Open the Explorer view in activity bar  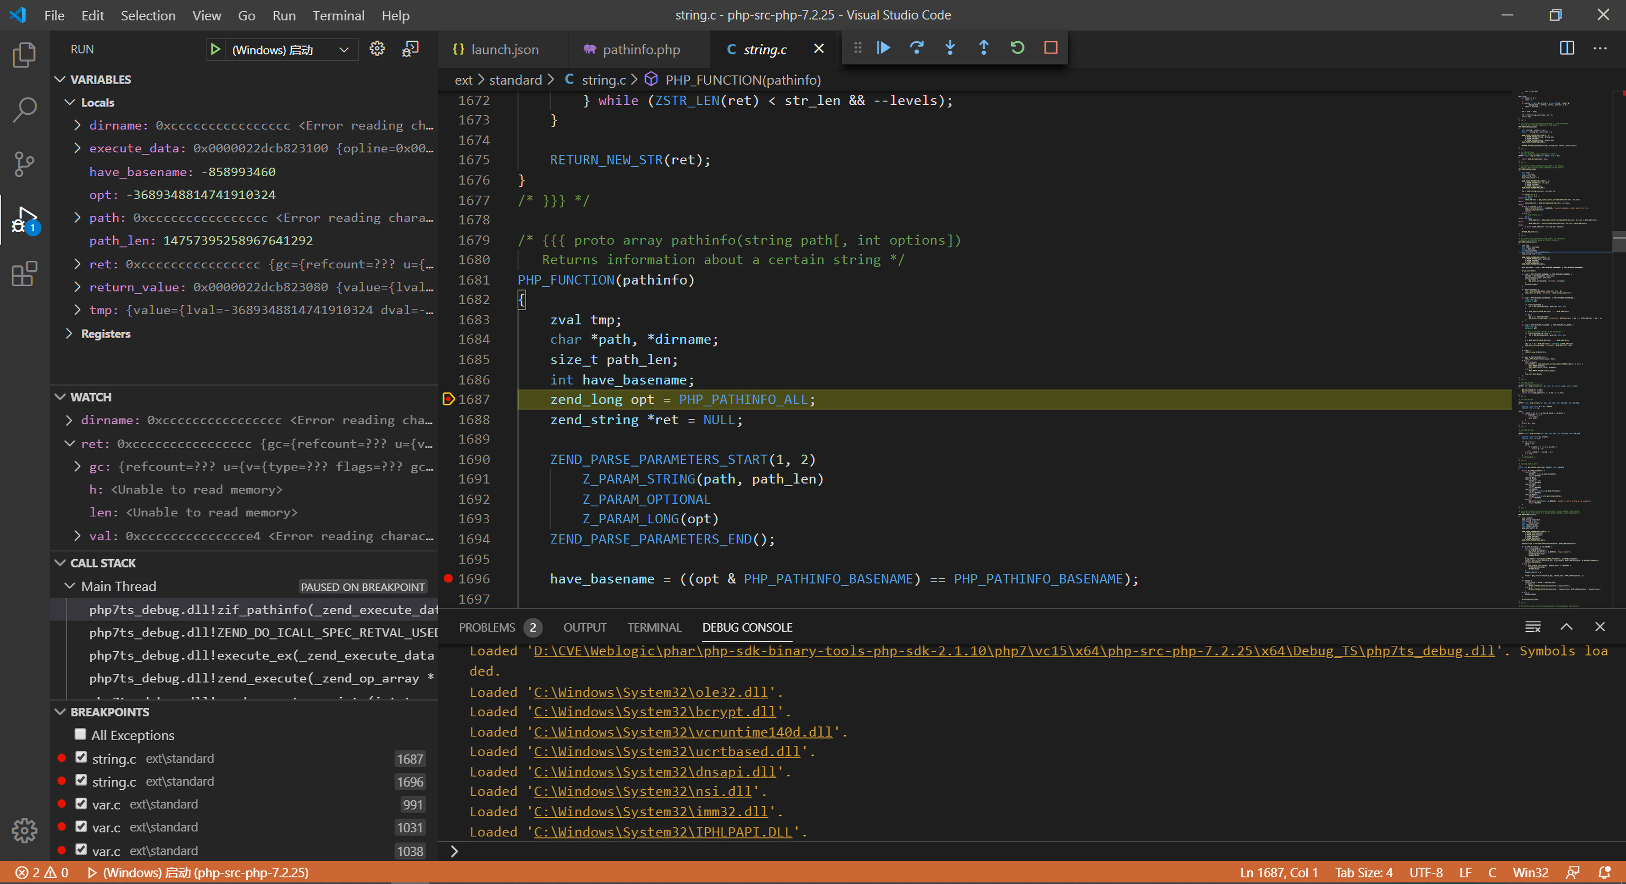coord(24,54)
